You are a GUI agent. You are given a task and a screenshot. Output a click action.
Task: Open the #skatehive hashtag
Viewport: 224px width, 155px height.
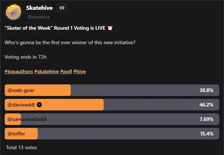tap(46, 71)
